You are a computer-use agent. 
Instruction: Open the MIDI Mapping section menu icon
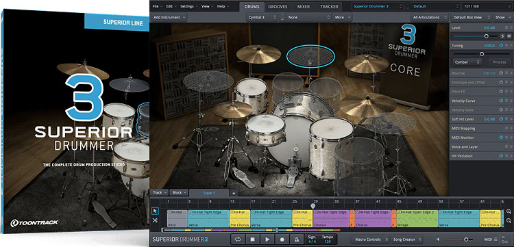point(506,128)
